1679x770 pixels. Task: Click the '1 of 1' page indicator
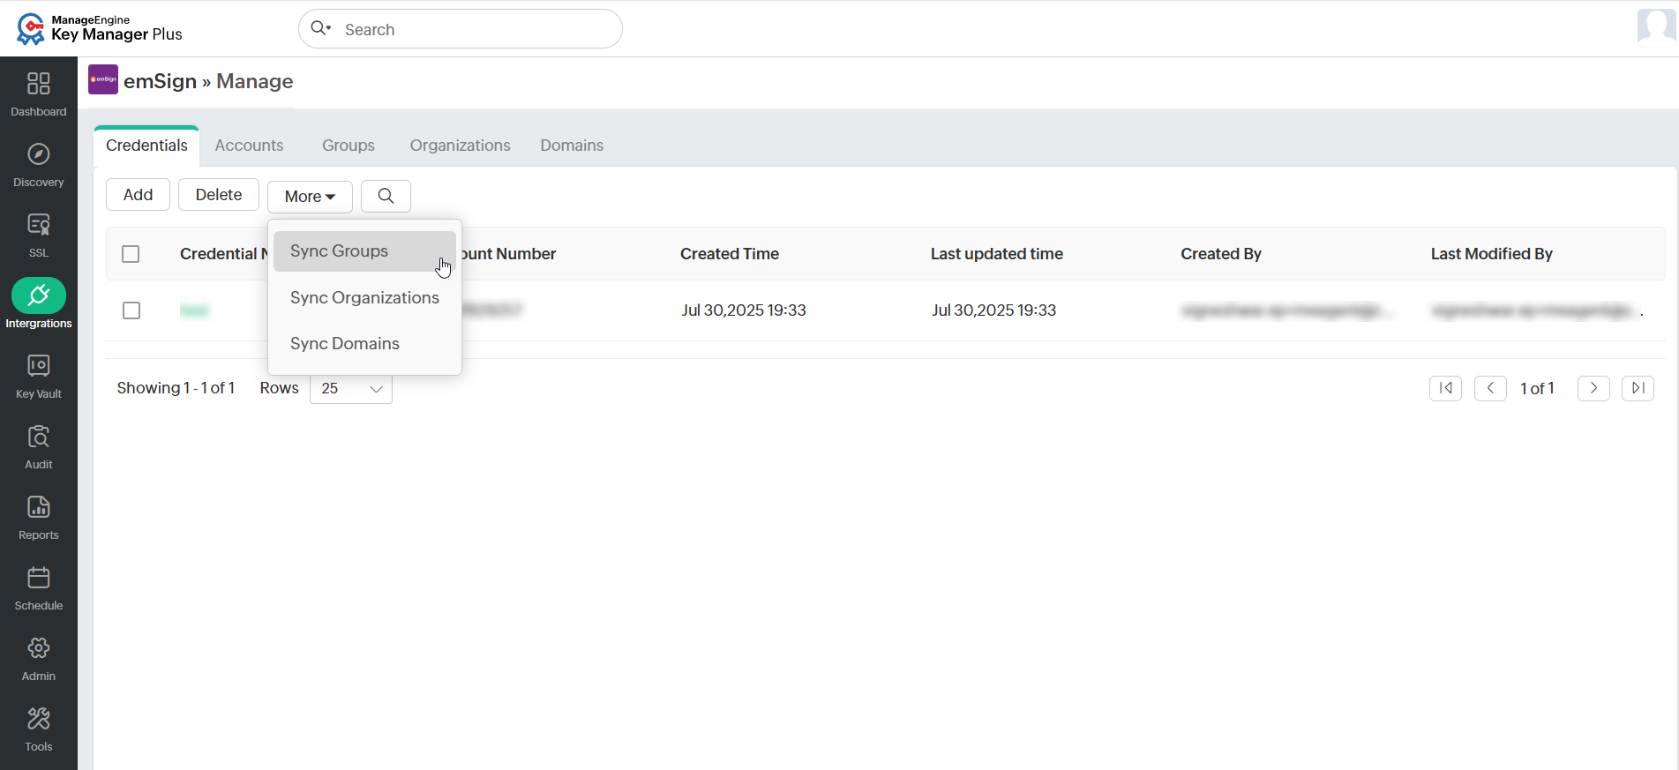1537,389
